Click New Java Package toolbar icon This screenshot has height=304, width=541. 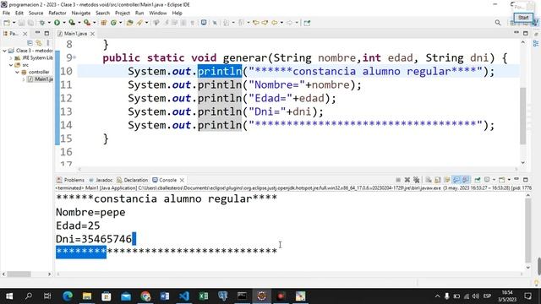coord(103,23)
